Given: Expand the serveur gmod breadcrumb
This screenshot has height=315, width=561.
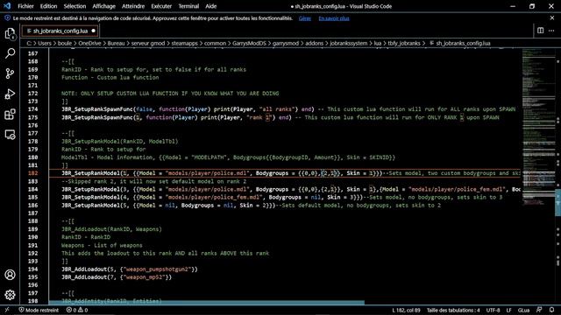Looking at the screenshot, I should click(148, 43).
